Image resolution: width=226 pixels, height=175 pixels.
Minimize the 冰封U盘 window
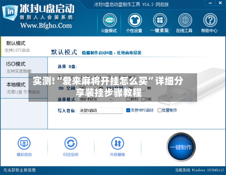pos(211,3)
